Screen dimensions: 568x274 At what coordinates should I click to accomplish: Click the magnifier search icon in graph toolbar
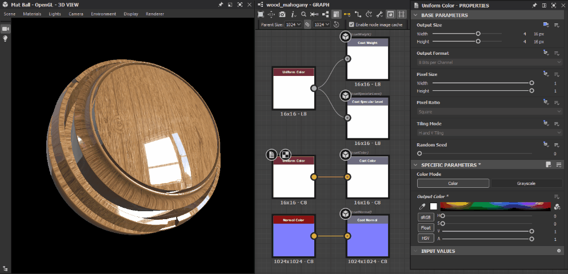tap(303, 14)
